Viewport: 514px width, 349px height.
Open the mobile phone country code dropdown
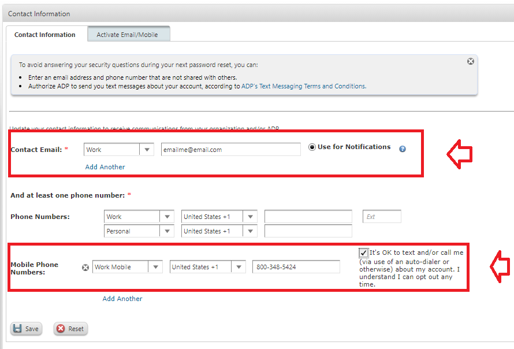tap(239, 267)
